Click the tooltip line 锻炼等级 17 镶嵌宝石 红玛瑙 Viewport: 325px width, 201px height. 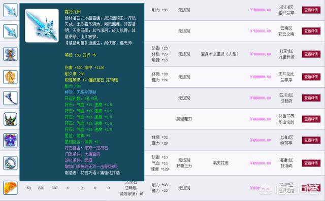(x=91, y=80)
